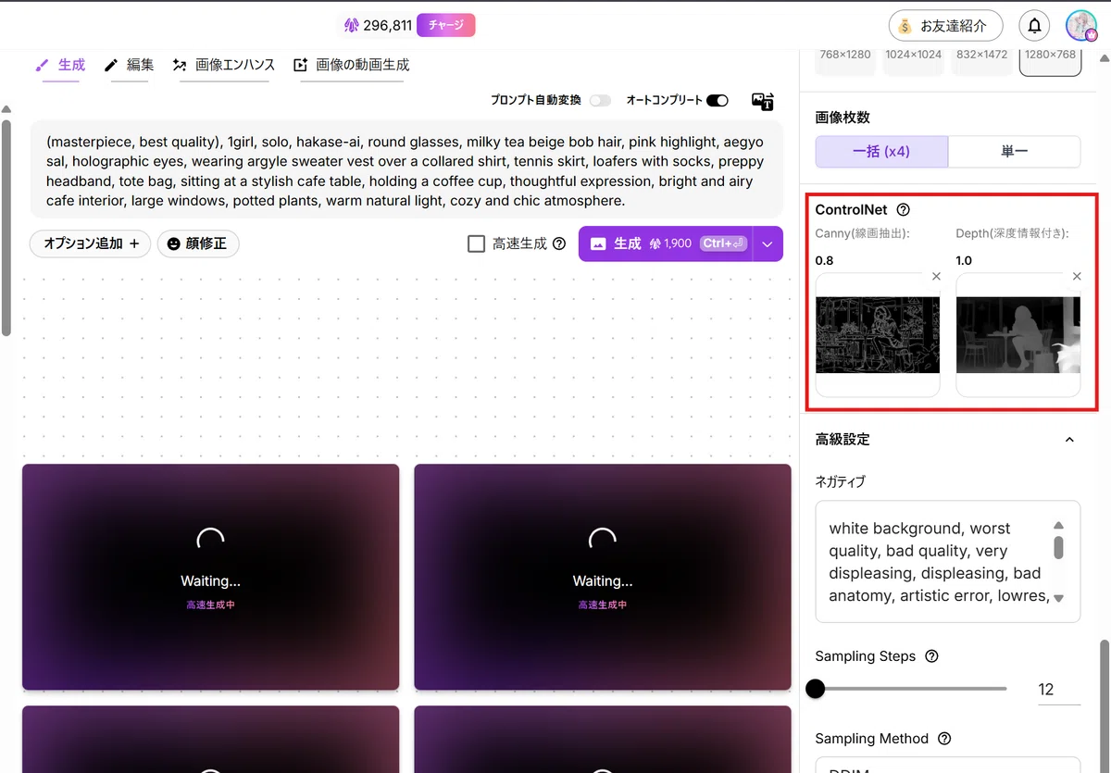Select 単一 image count

click(x=1015, y=152)
